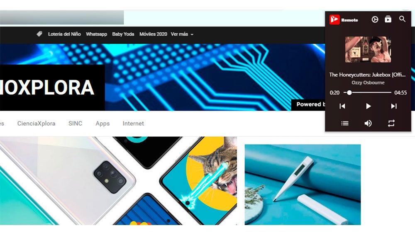Click the music video thumbnail in player
Viewport: 415px width, 235px height.
click(368, 49)
